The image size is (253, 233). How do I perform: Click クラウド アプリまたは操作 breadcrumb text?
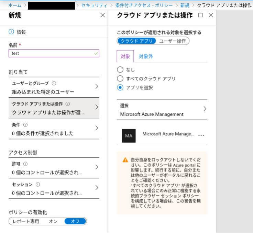(x=224, y=5)
